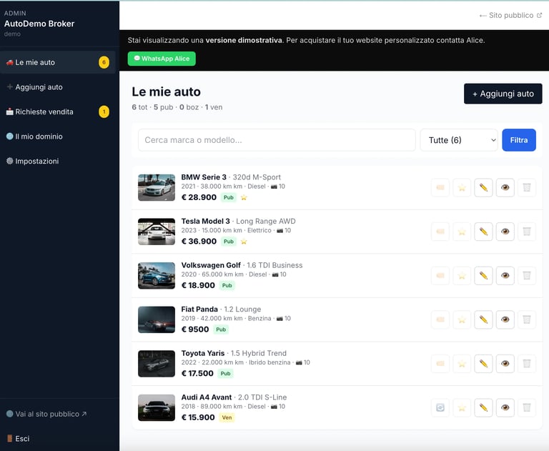Click the blue Filtra button
This screenshot has height=451, width=549.
click(x=519, y=140)
